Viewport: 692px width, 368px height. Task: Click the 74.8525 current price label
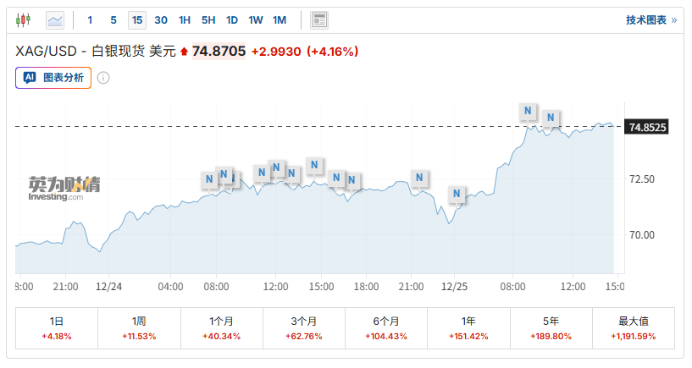click(647, 127)
